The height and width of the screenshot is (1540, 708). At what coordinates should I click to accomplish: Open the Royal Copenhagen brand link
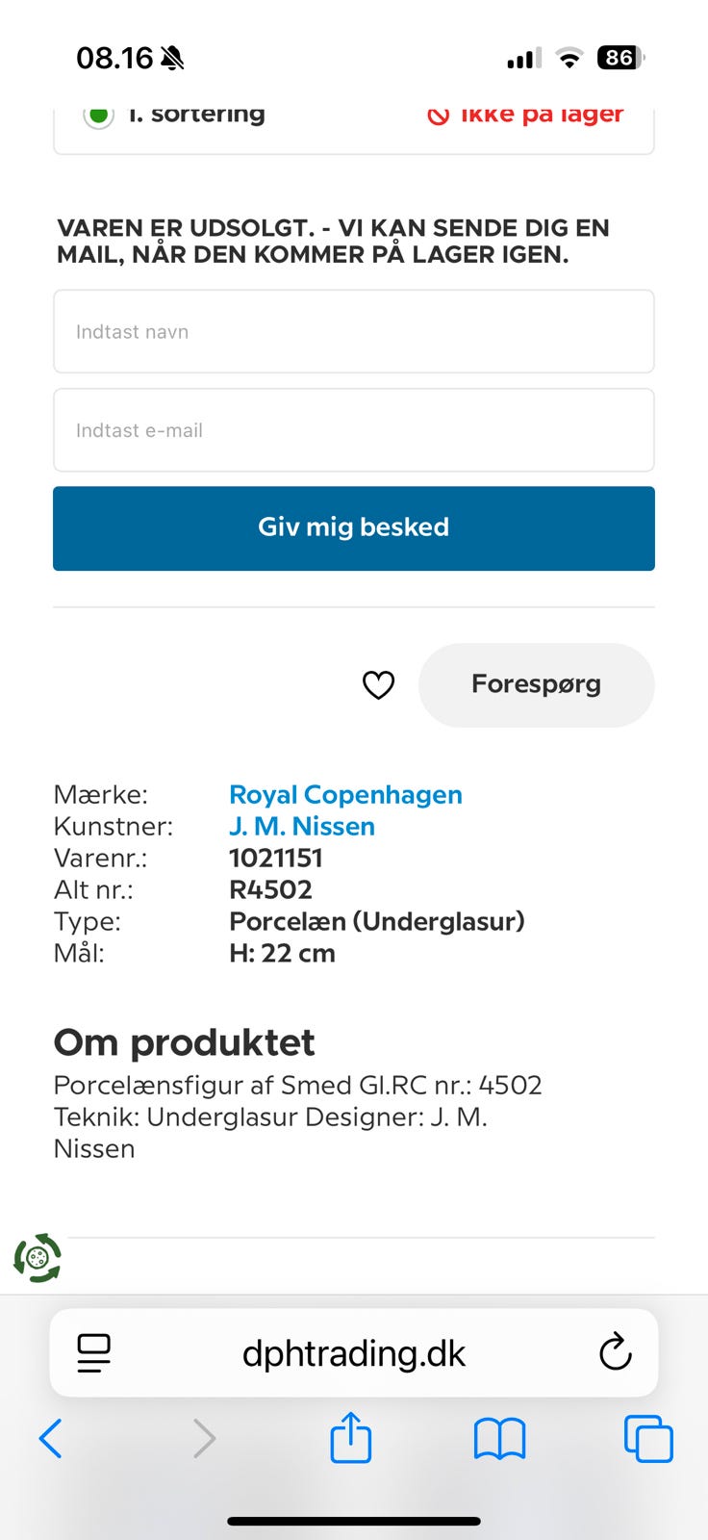[x=345, y=795]
